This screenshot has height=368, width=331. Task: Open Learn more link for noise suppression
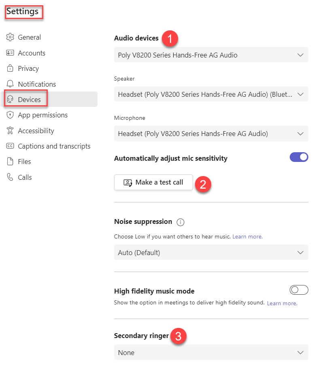(x=248, y=236)
